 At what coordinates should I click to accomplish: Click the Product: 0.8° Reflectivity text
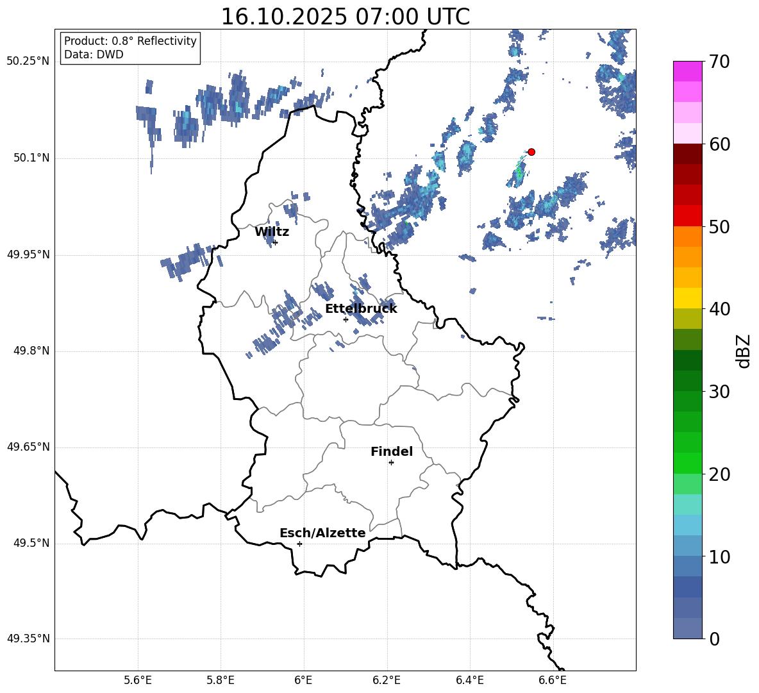coord(130,40)
